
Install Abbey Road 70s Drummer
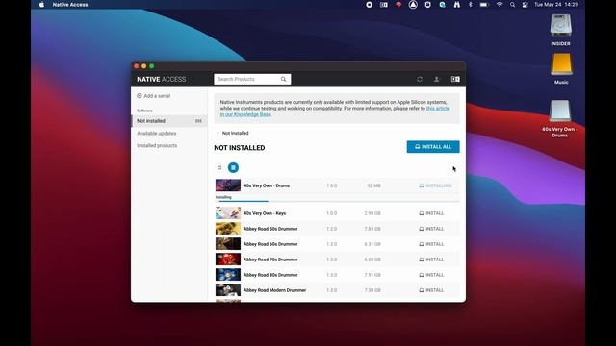431,259
